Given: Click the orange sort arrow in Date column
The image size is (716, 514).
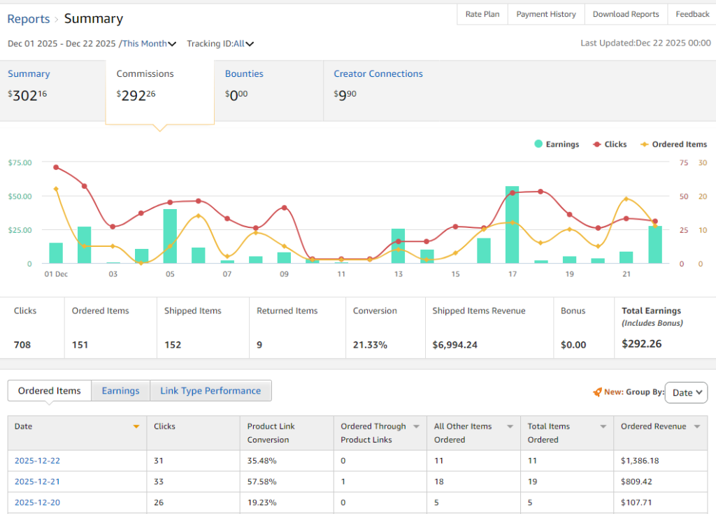Looking at the screenshot, I should (x=136, y=427).
